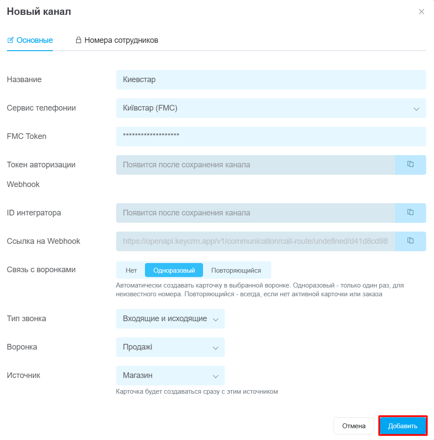Viewport: 434px width, 440px height.
Task: Expand the Сервис телефонии dropdown
Action: (x=271, y=108)
